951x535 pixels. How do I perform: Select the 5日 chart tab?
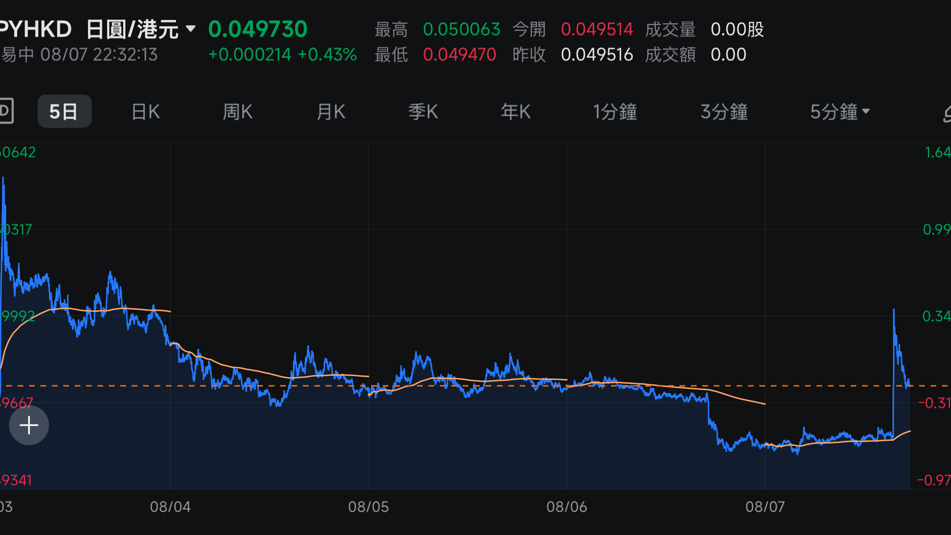tap(64, 111)
